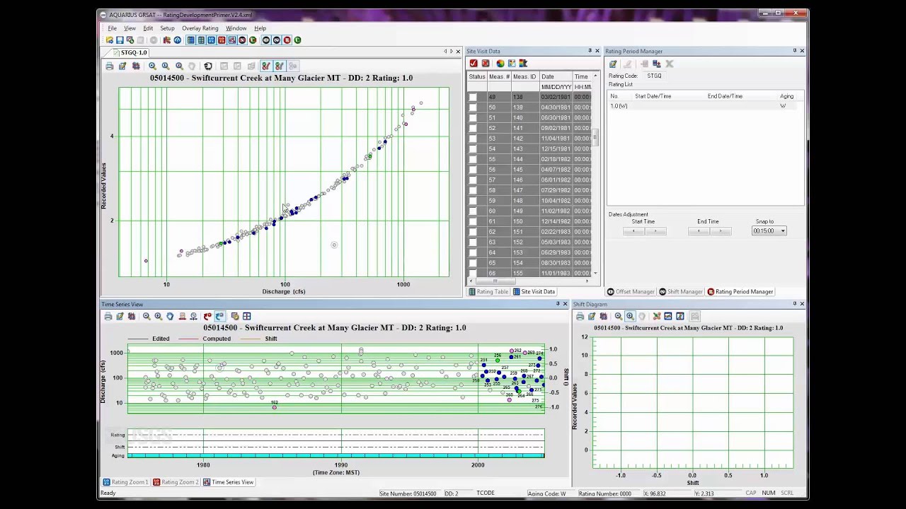Click the print icon in Time Series View toolbar
This screenshot has width=906, height=509.
click(108, 316)
